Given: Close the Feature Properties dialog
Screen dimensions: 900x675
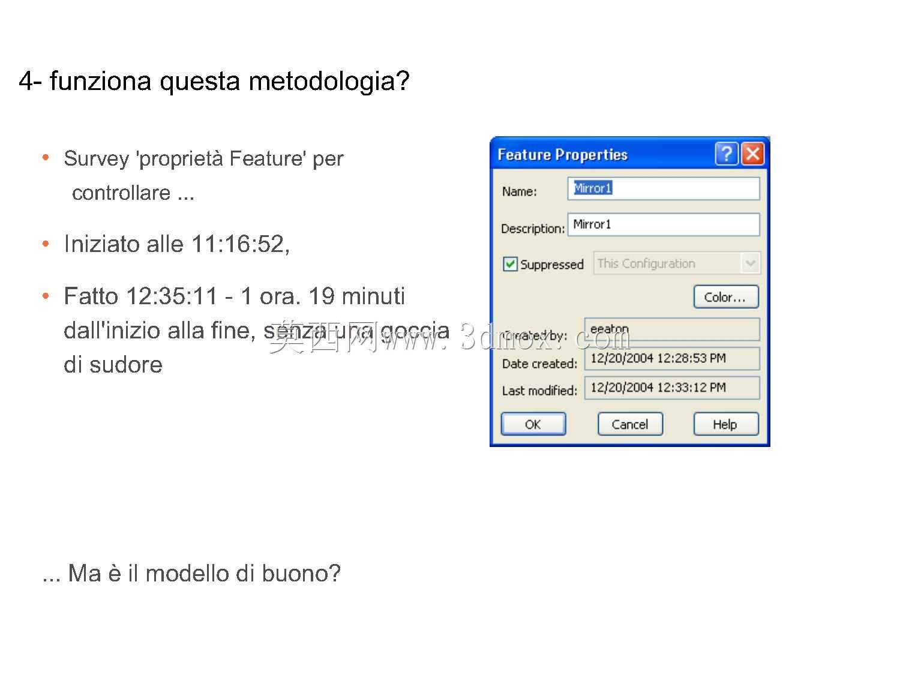Looking at the screenshot, I should (x=752, y=154).
